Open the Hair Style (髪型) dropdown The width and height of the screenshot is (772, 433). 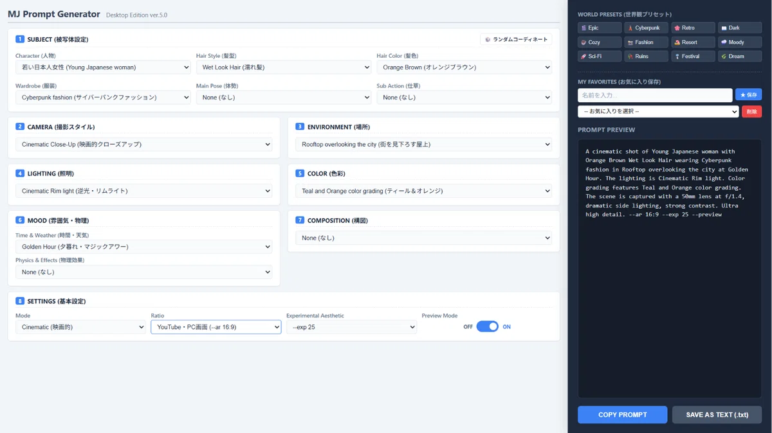pyautogui.click(x=284, y=67)
